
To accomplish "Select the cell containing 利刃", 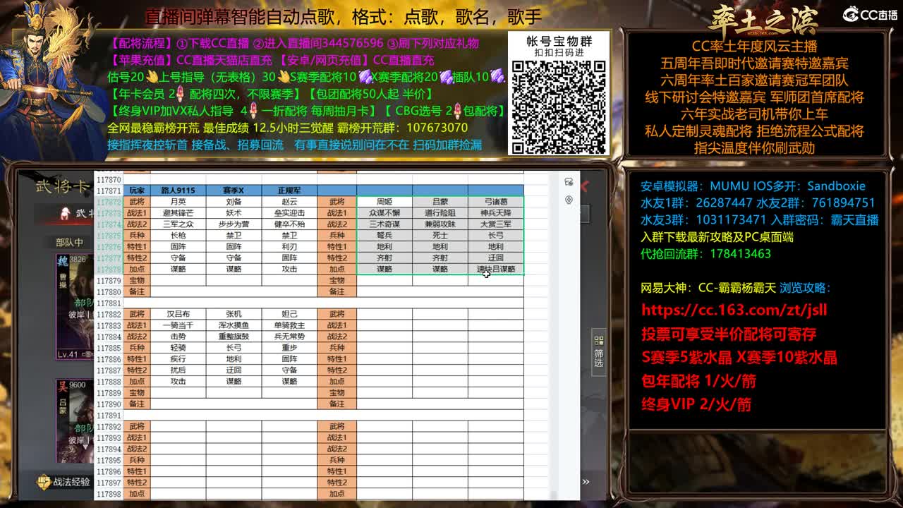I will (x=289, y=247).
